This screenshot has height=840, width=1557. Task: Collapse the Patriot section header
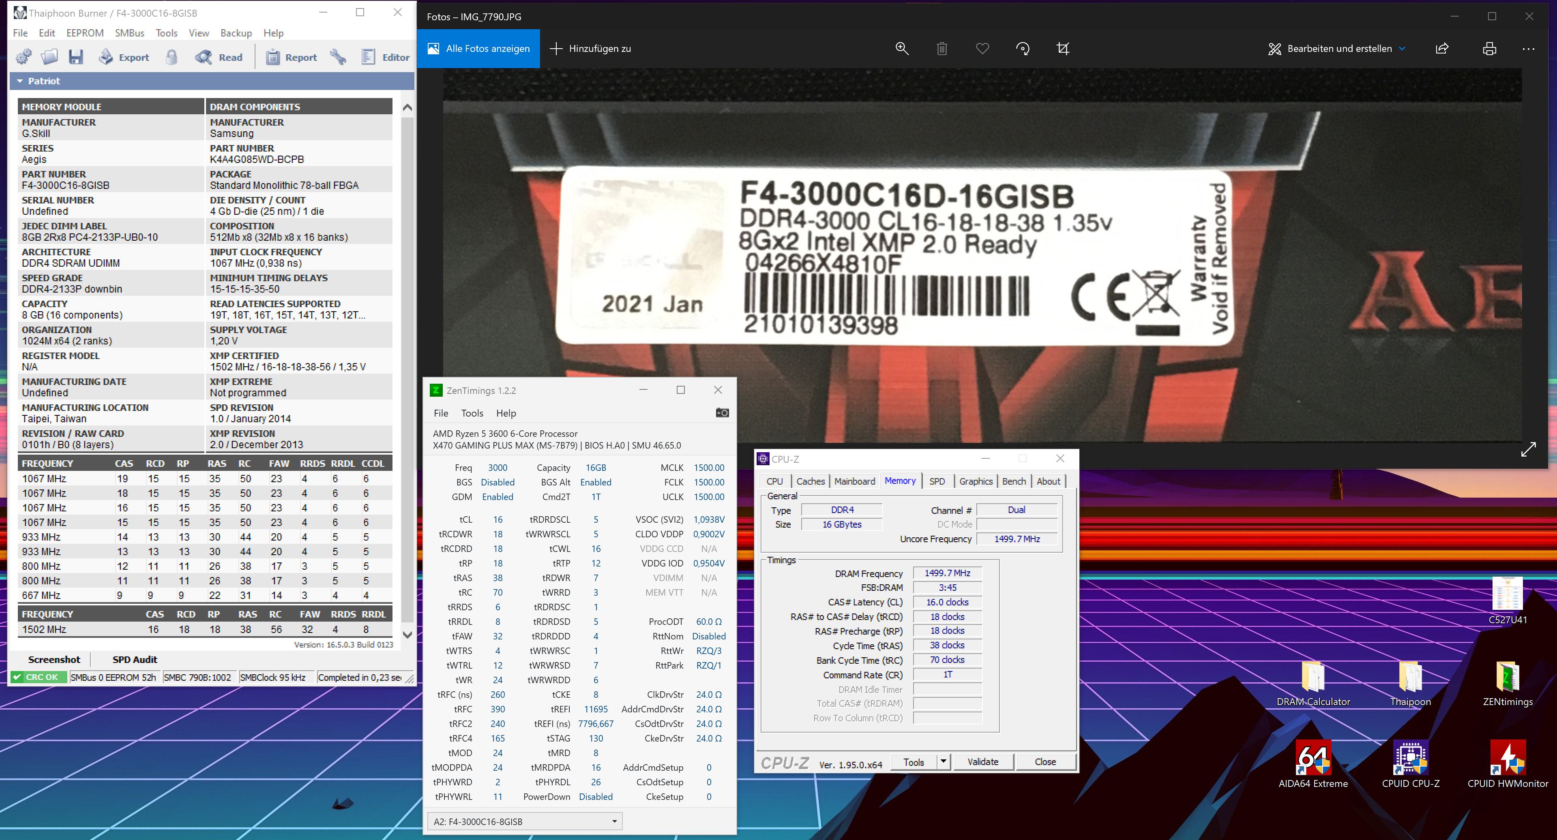point(20,81)
